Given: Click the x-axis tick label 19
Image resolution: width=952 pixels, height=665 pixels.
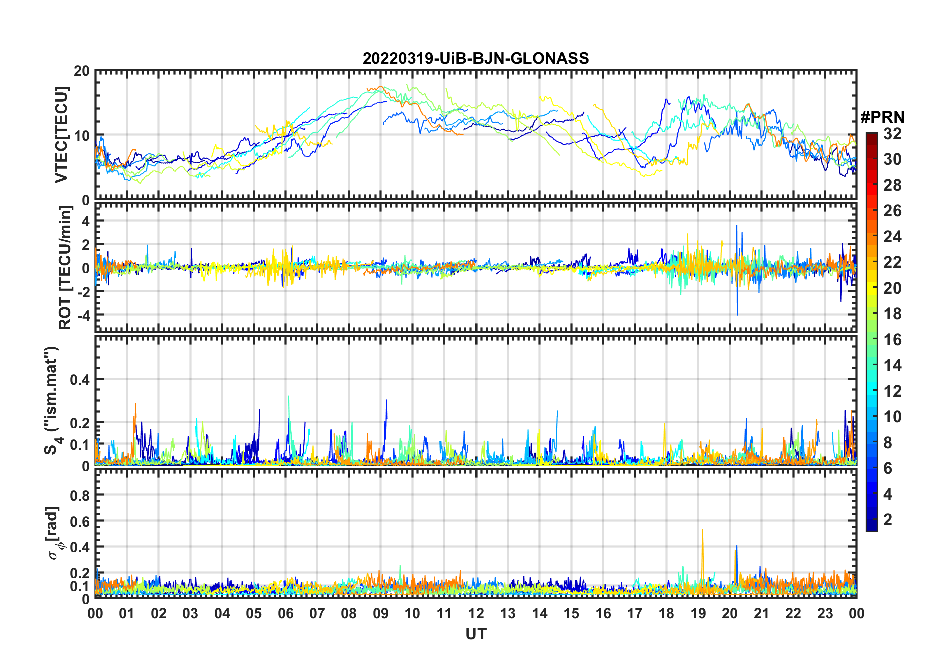Looking at the screenshot, I should 698,613.
